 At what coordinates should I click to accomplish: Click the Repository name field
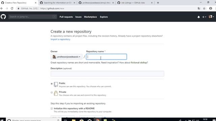pyautogui.click(x=106, y=57)
